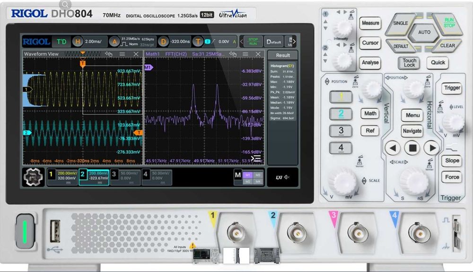Push the right navigate arrow button
The width and height of the screenshot is (473, 272).
click(x=432, y=148)
